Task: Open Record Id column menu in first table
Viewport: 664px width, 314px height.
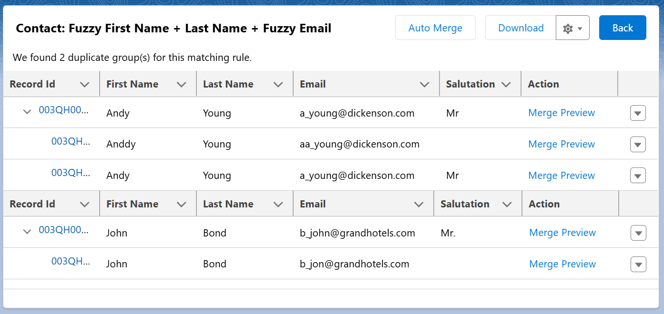Action: (85, 84)
